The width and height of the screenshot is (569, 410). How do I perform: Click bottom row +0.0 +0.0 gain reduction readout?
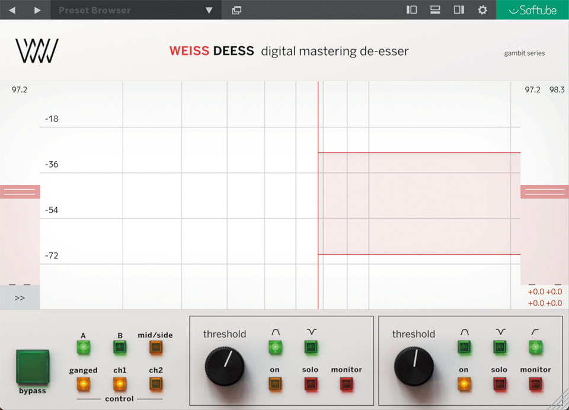[545, 303]
